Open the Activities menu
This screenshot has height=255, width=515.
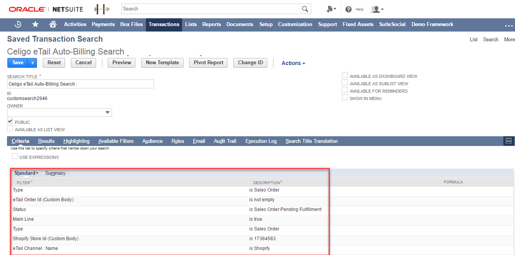(75, 24)
